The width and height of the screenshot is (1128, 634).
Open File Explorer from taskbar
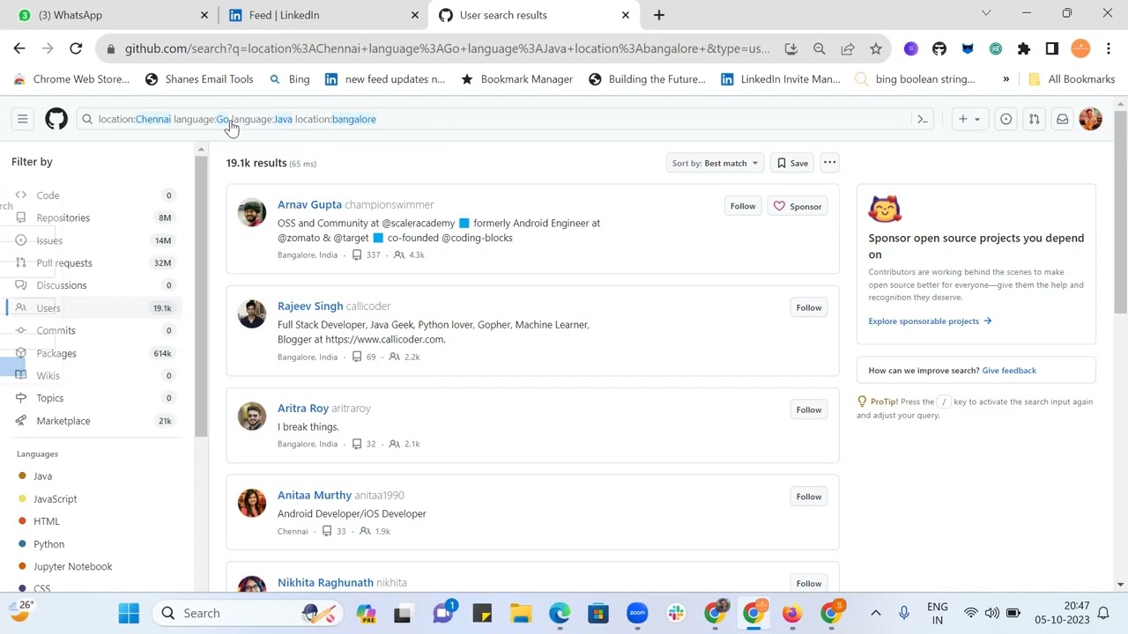tap(521, 614)
